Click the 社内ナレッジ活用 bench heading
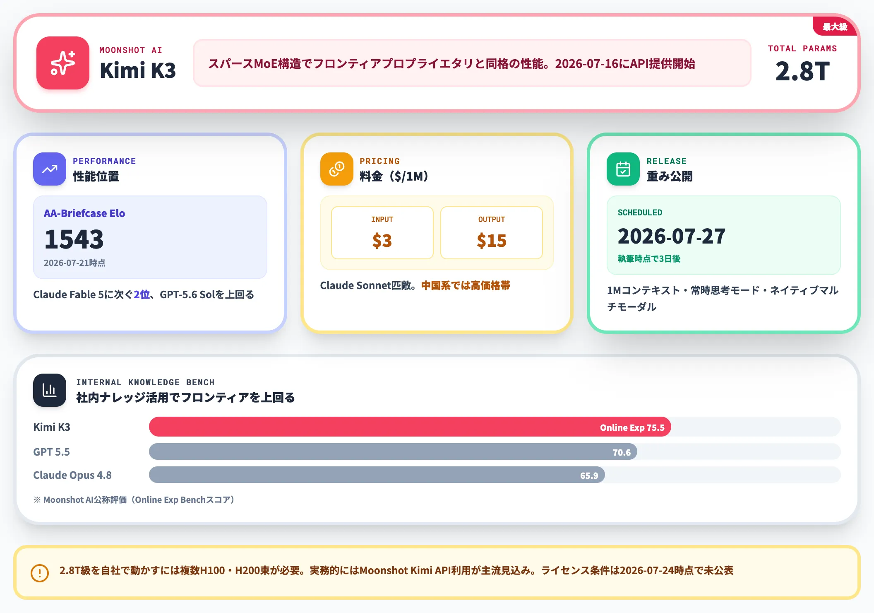The width and height of the screenshot is (874, 613). point(185,398)
